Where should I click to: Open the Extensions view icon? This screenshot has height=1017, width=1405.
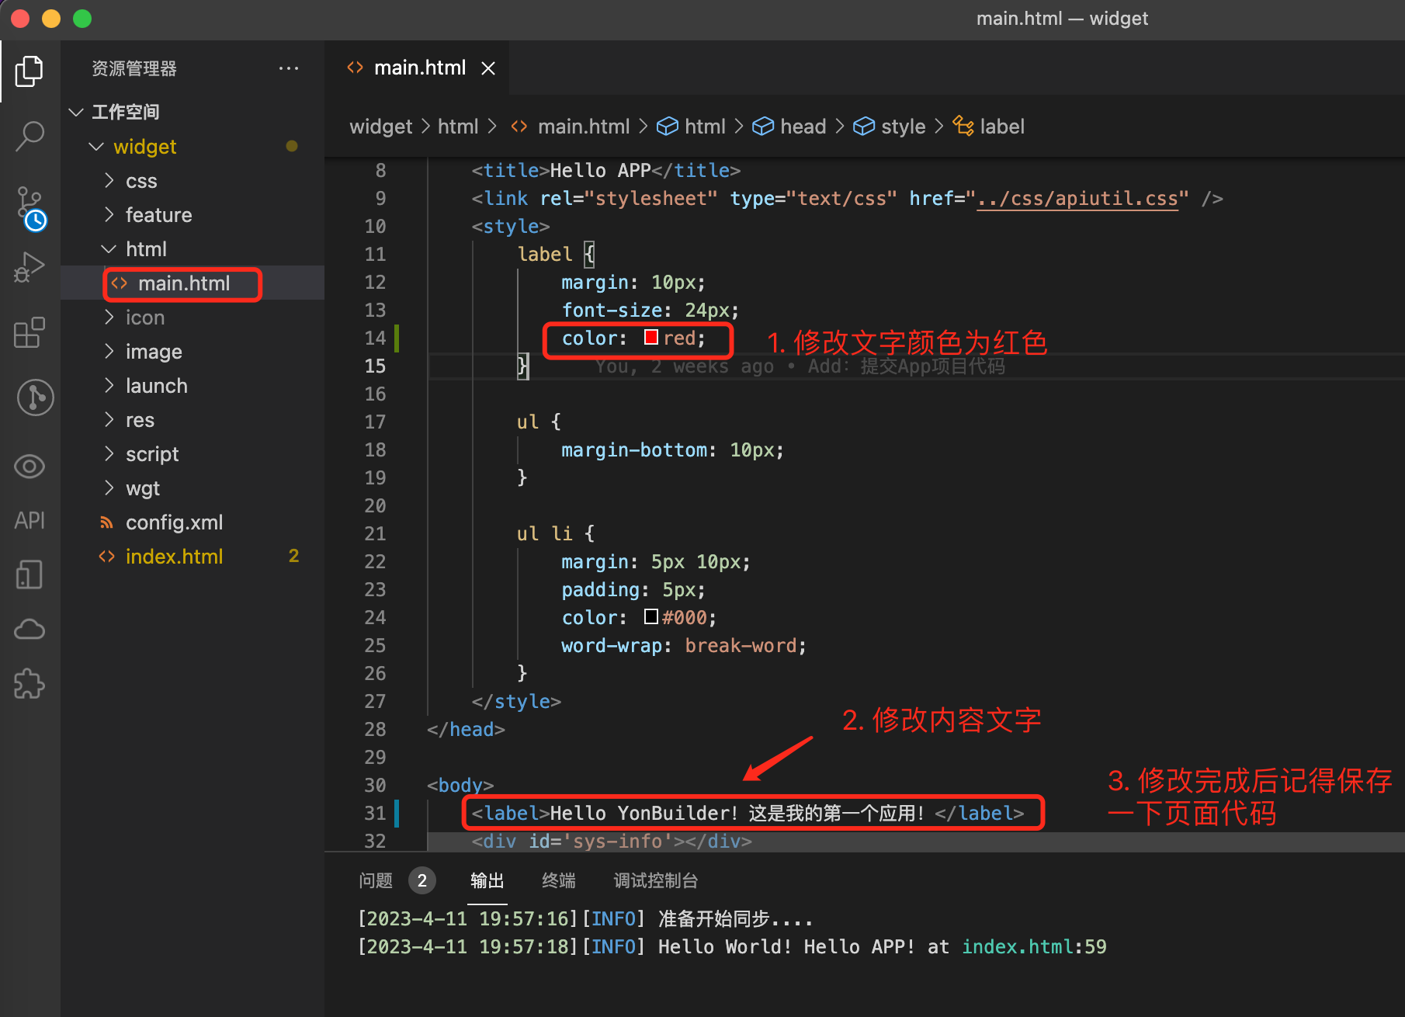click(29, 332)
